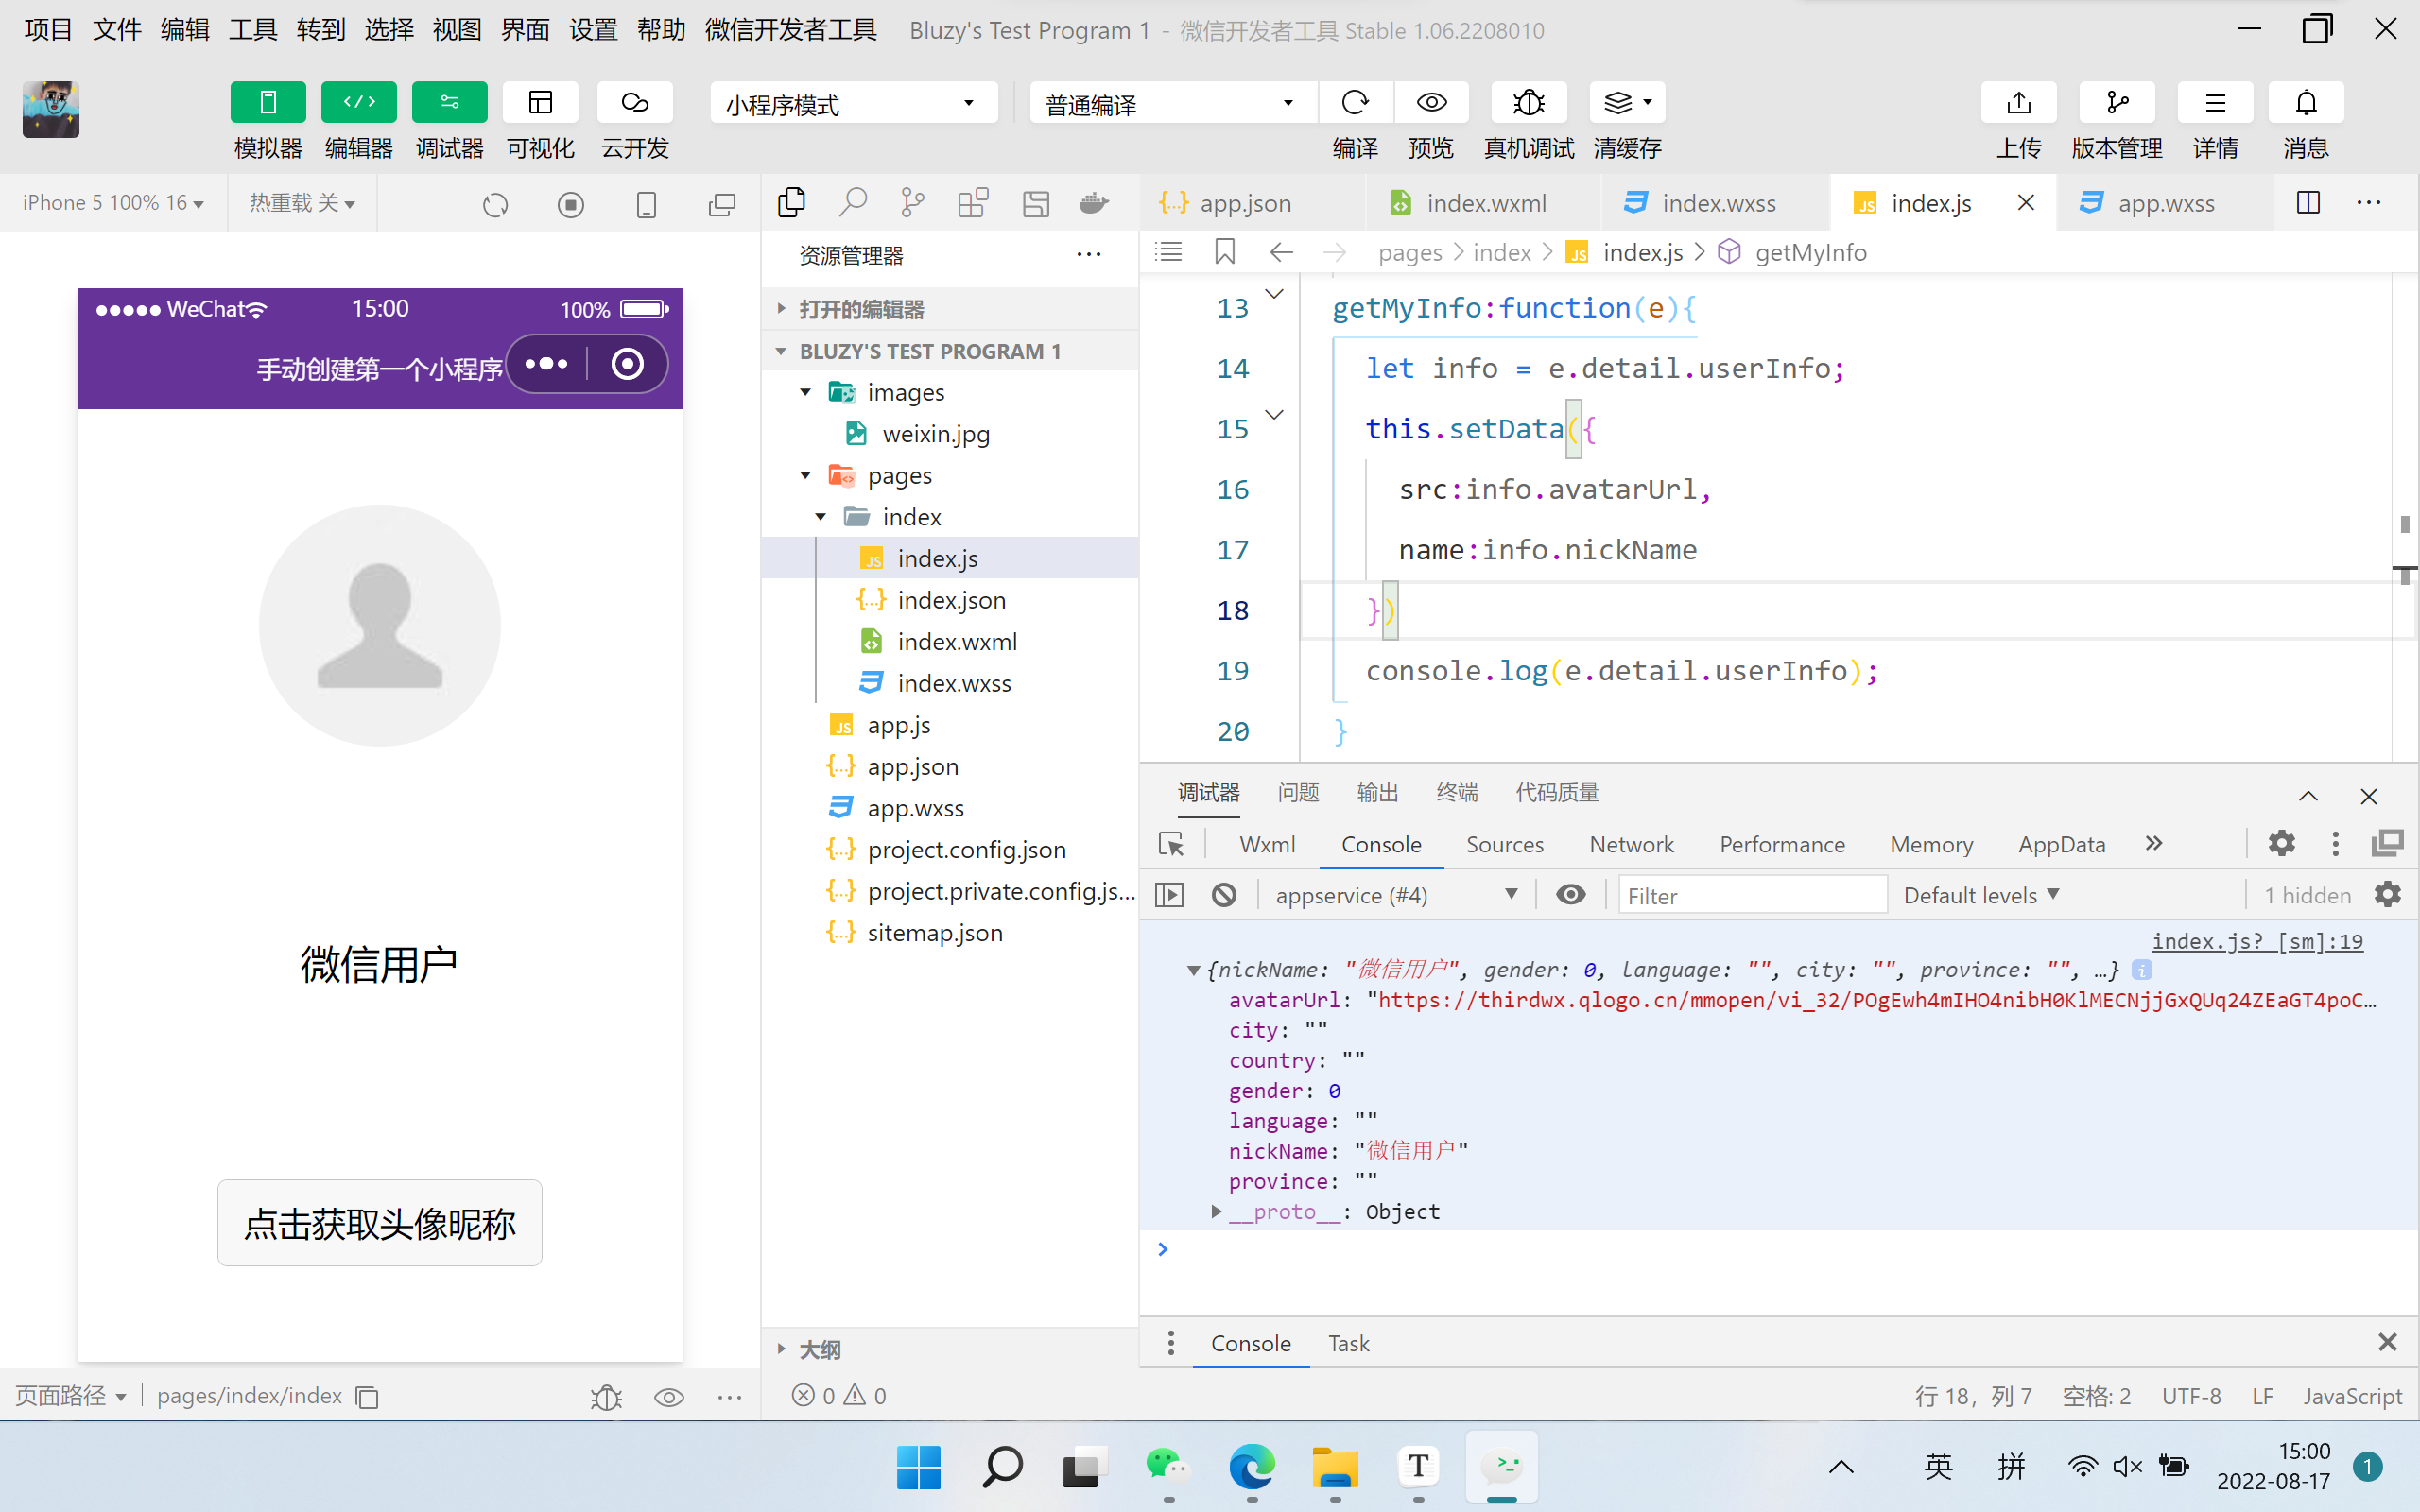
Task: Open the AppData devtools tab
Action: pos(2061,844)
